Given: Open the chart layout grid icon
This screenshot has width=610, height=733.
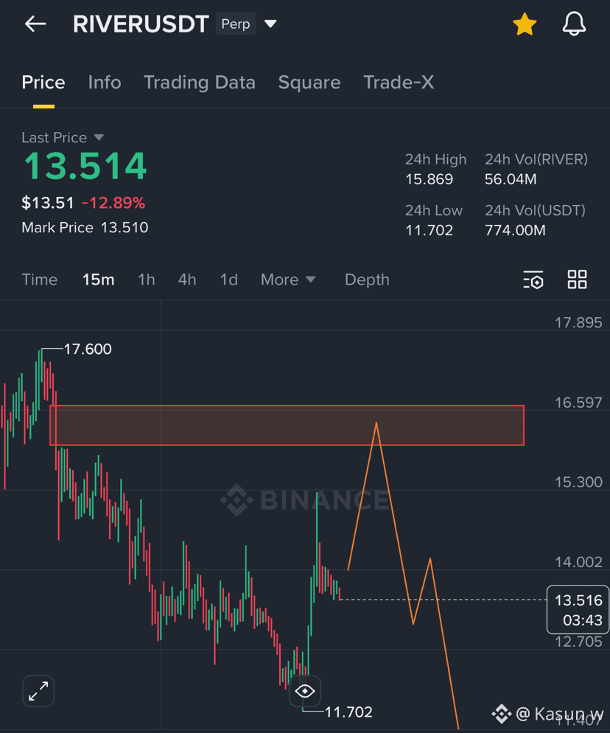Looking at the screenshot, I should tap(578, 279).
